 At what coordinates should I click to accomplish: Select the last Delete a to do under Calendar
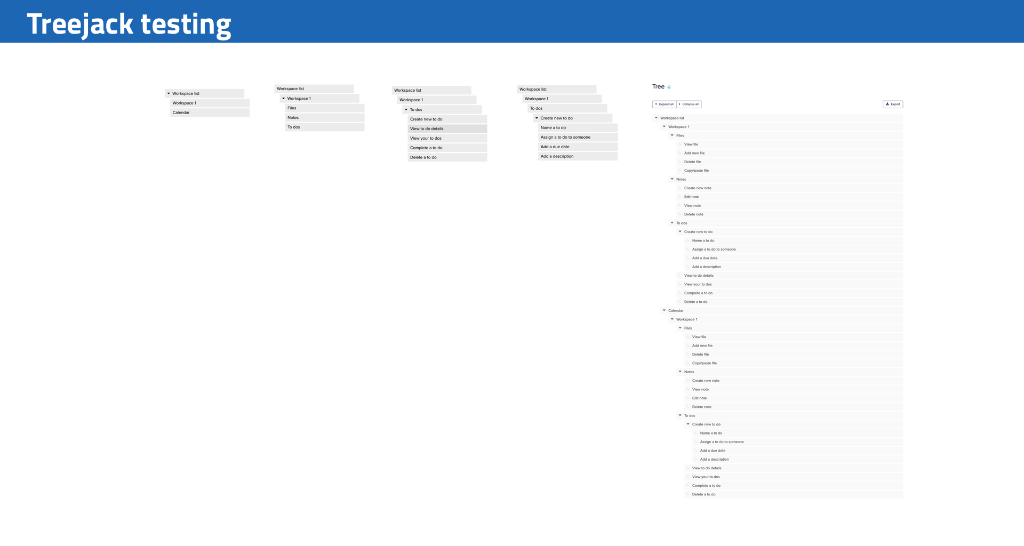[703, 494]
